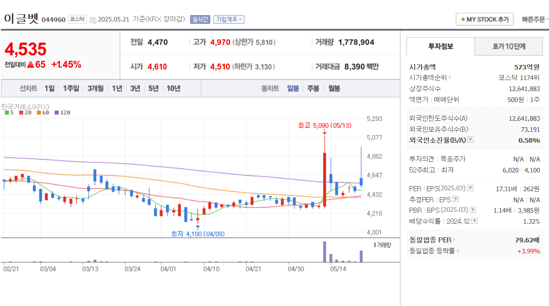549x306 pixels.
Task: Select the 투자정보 tab
Action: [441, 46]
